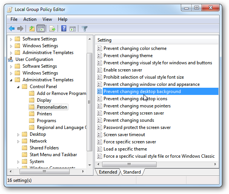229x194 pixels.
Task: Select Prevent changing screen saver setting
Action: (134, 113)
